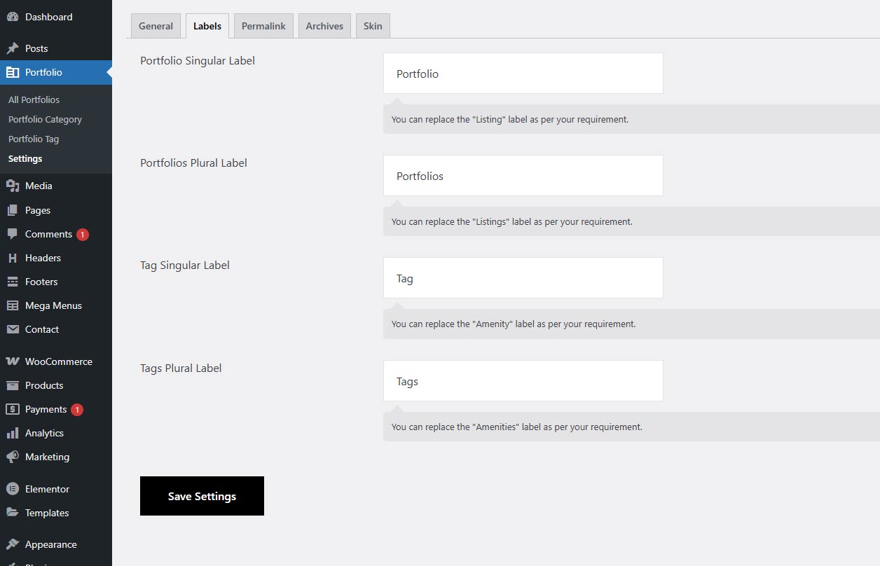880x566 pixels.
Task: Switch to the General tab
Action: click(156, 26)
